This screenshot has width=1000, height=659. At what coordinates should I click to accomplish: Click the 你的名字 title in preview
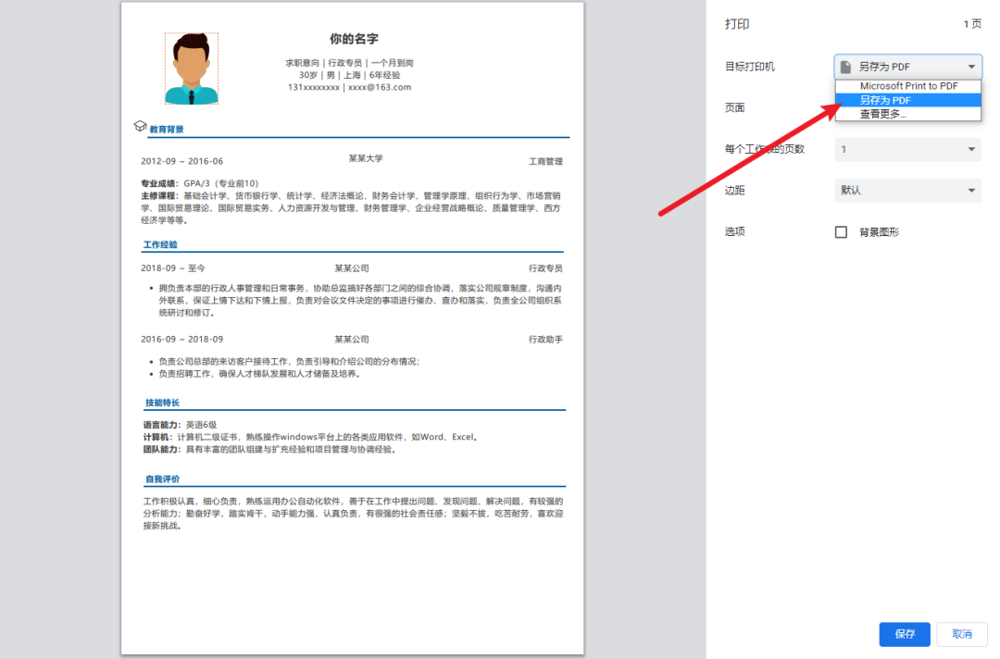point(354,39)
